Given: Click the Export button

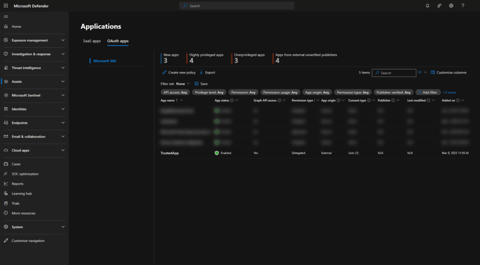Looking at the screenshot, I should coord(207,73).
